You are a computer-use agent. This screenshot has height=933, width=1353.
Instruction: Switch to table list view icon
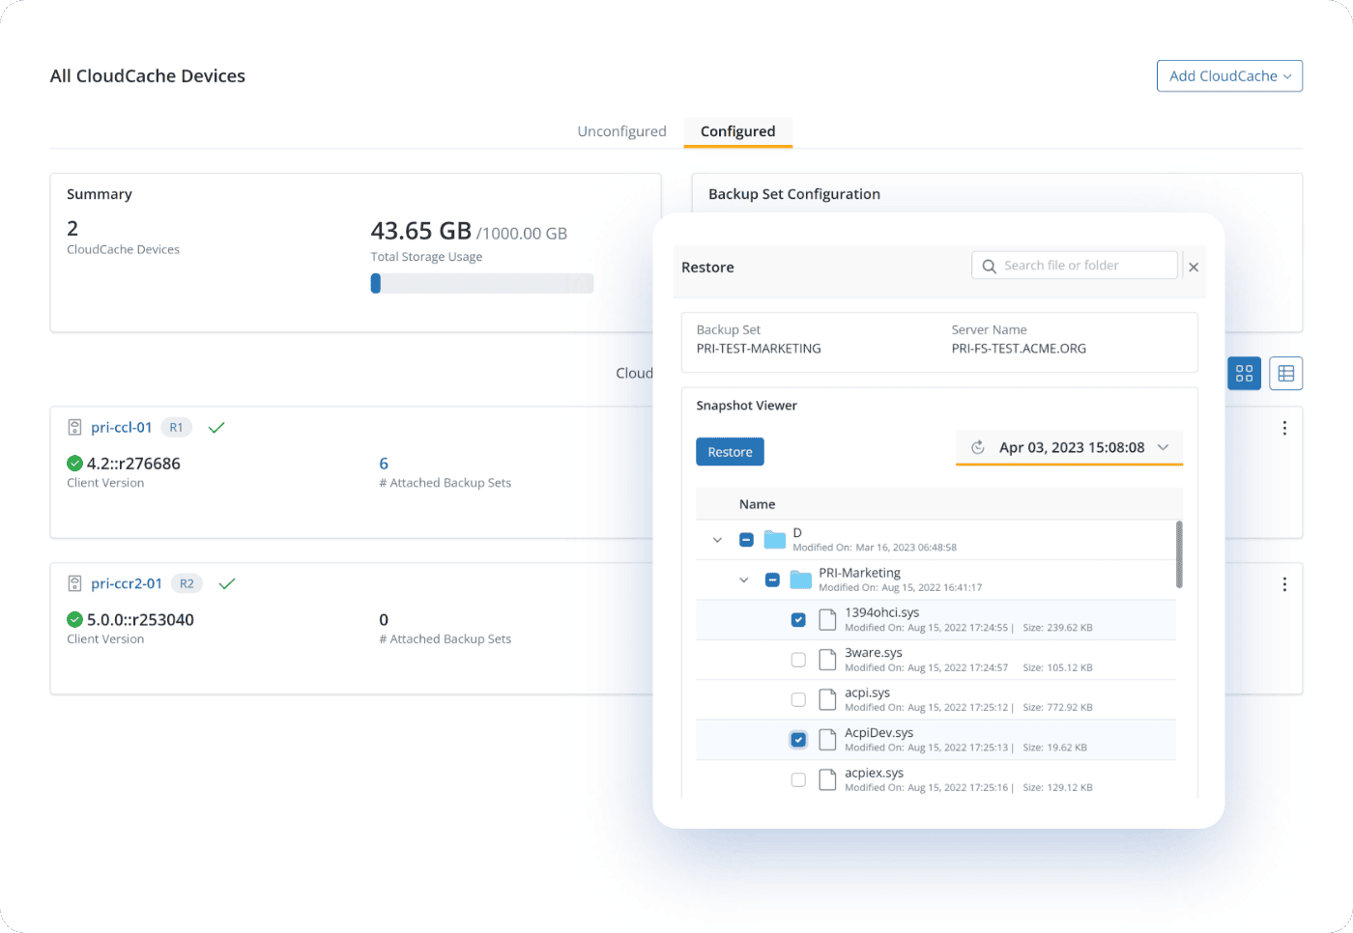tap(1285, 374)
